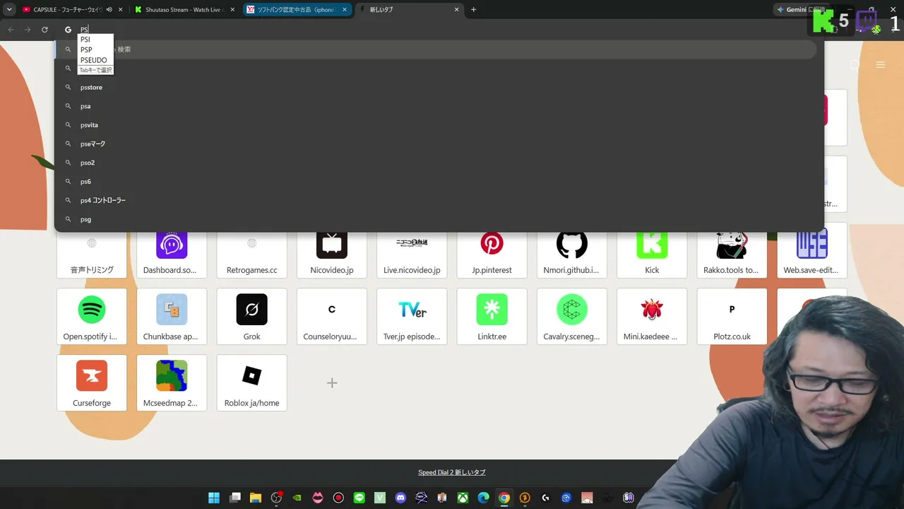Screen dimensions: 904x509
Task: Open the Curseforge speed dial tile
Action: 92,382
